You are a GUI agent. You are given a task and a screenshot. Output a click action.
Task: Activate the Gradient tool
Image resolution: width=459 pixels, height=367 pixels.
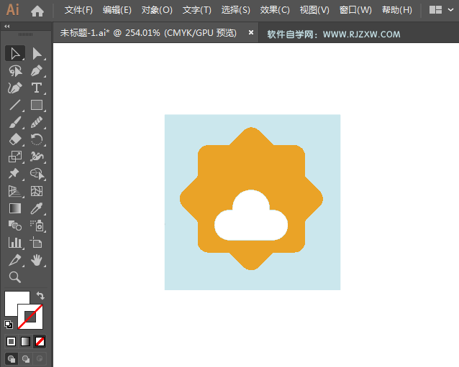(15, 208)
